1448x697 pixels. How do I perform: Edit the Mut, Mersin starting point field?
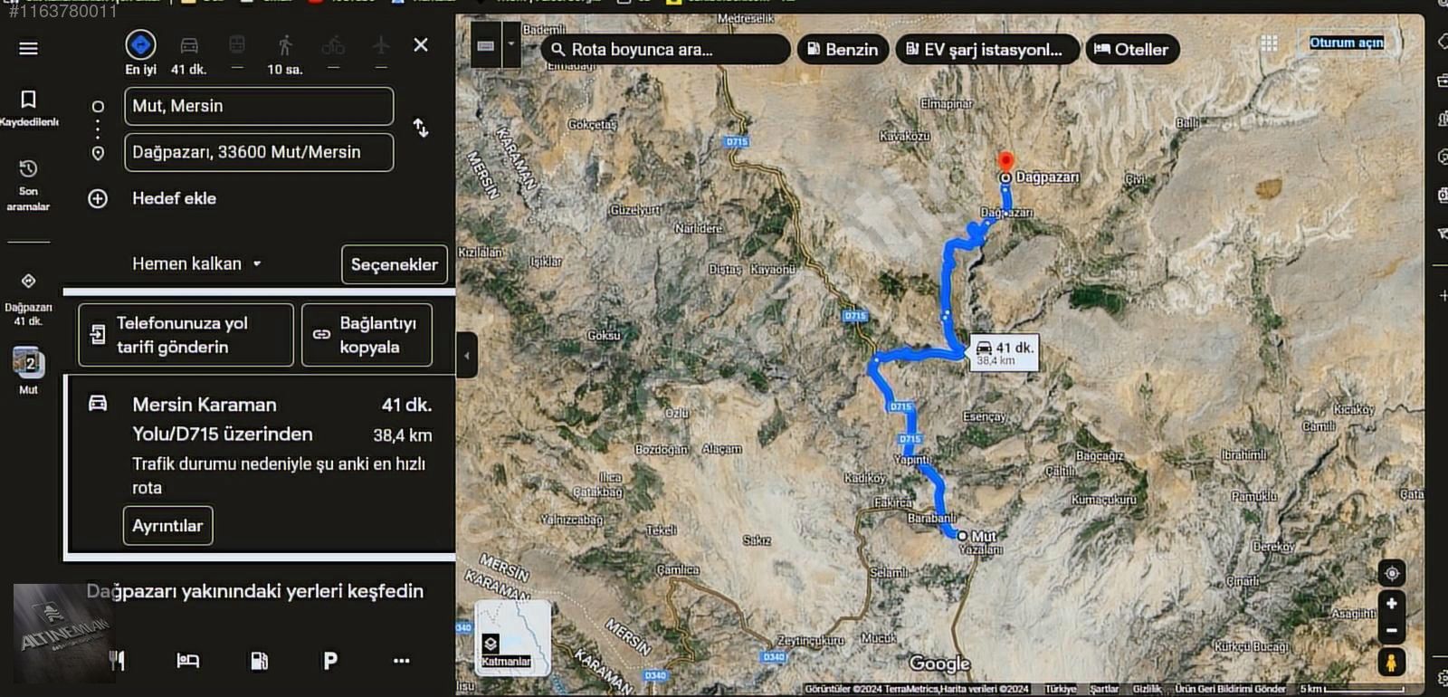coord(259,106)
